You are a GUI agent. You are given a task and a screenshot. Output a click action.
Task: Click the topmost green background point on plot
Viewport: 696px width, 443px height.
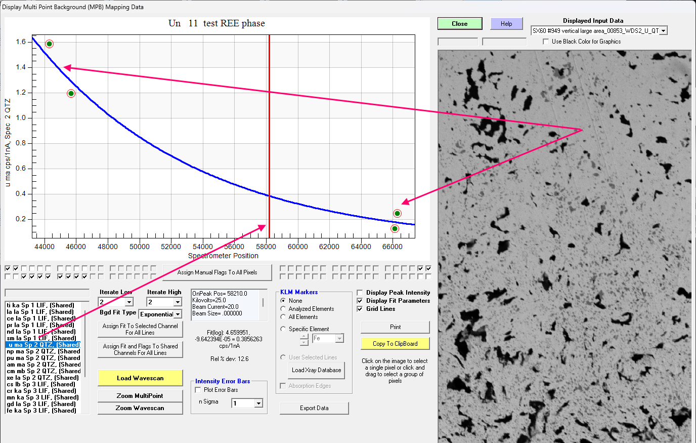point(49,44)
